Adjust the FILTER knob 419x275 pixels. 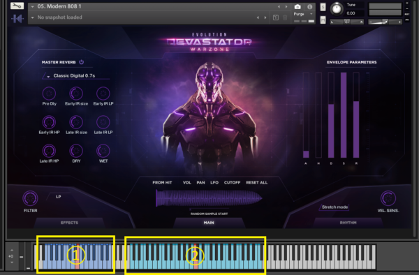30,198
